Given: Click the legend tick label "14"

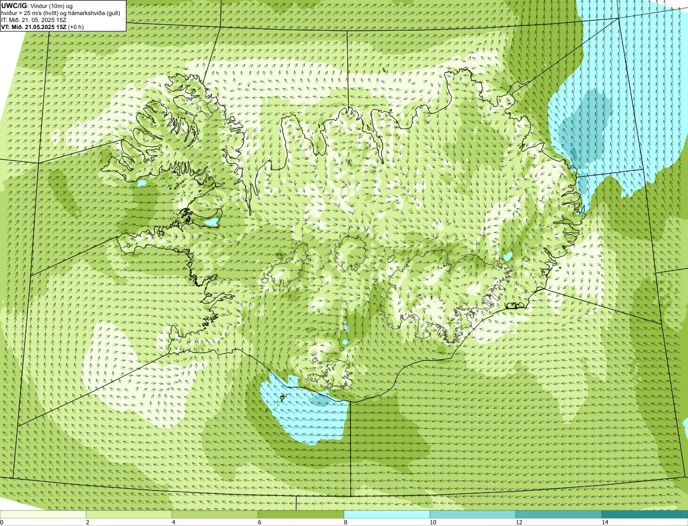Looking at the screenshot, I should 605,522.
